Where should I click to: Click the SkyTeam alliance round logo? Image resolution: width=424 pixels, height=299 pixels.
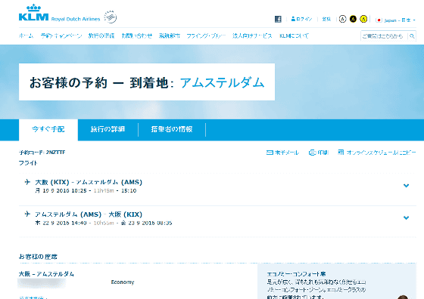click(x=111, y=17)
